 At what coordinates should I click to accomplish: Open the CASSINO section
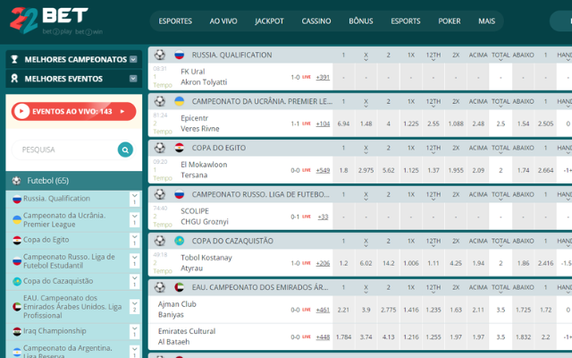316,21
